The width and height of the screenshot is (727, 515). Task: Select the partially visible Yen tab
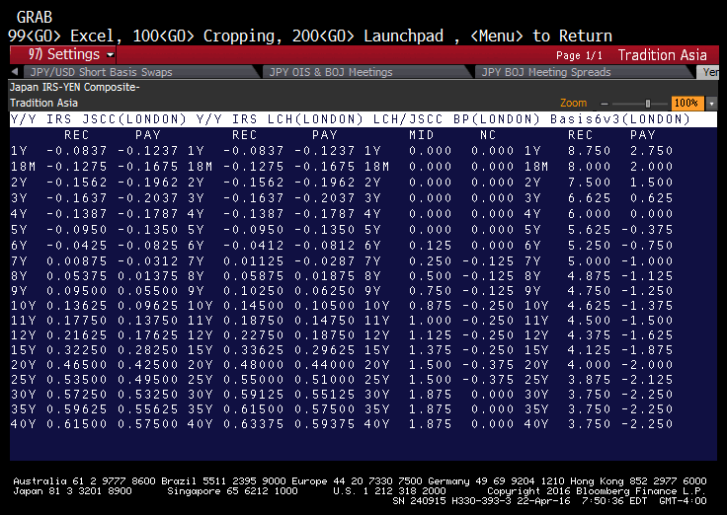pyautogui.click(x=708, y=72)
